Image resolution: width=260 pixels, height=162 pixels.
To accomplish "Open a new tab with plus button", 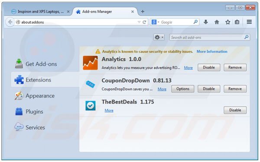I will click(x=143, y=11).
